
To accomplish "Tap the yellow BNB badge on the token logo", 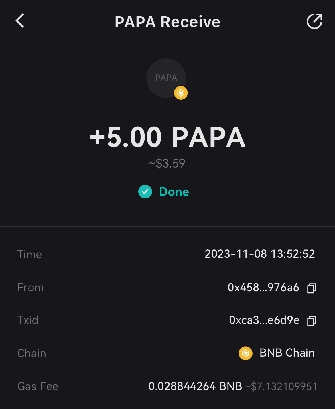I will pos(181,93).
